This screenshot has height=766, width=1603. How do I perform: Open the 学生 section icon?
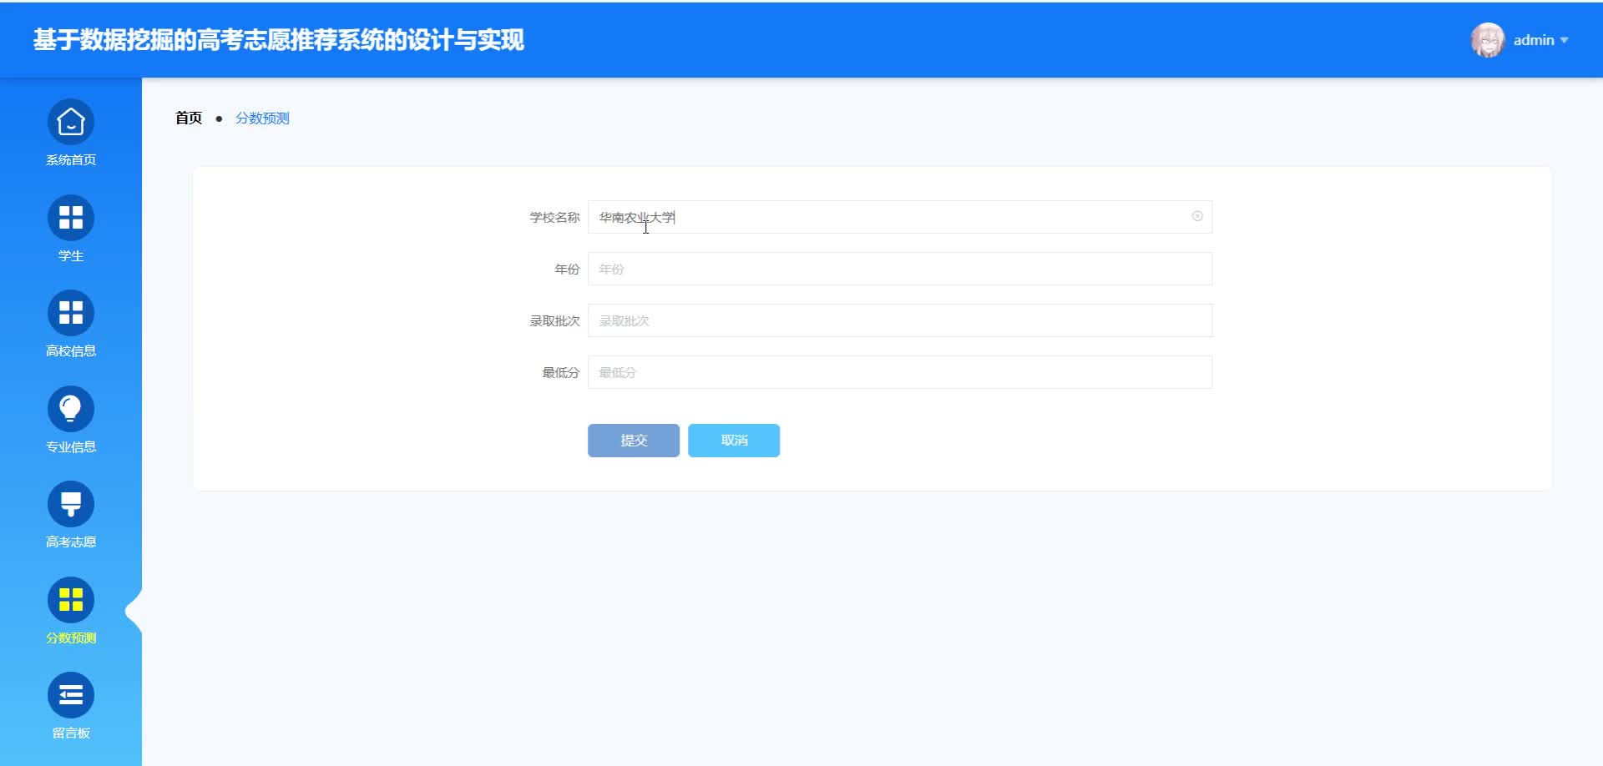click(x=70, y=218)
